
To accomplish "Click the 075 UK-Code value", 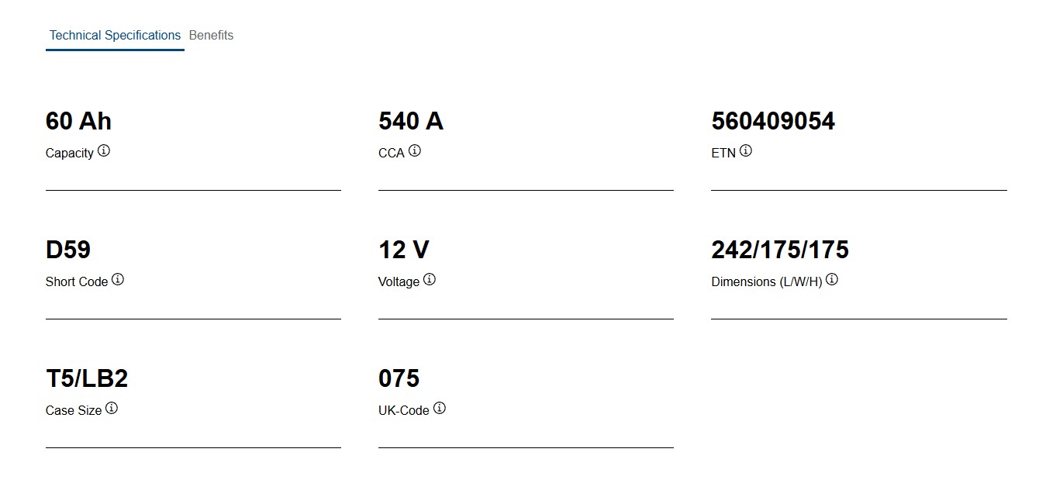I will pos(399,378).
